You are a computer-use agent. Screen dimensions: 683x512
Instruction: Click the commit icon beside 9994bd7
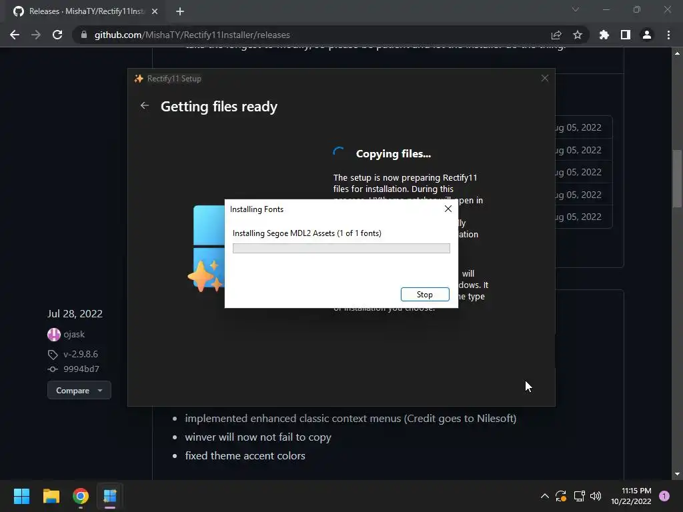click(53, 369)
